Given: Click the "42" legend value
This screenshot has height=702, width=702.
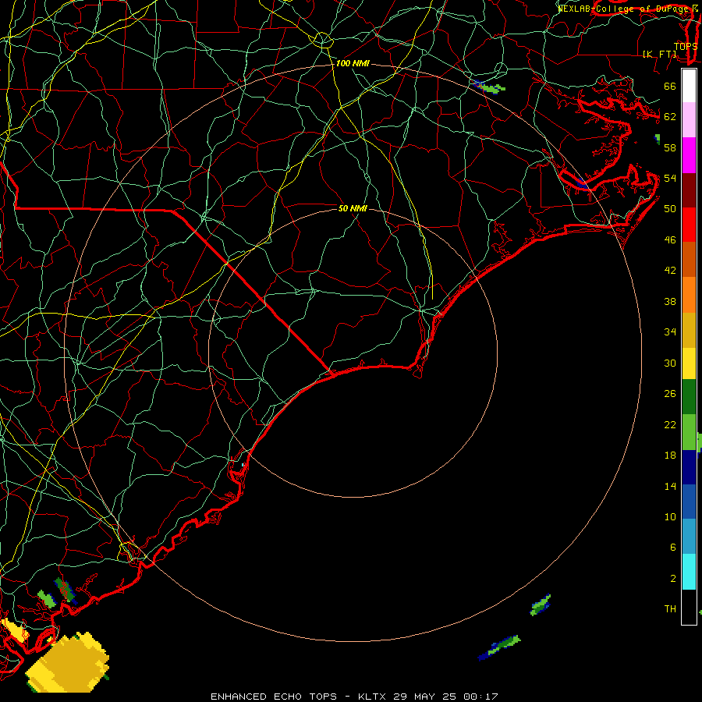Looking at the screenshot, I should click(x=670, y=271).
